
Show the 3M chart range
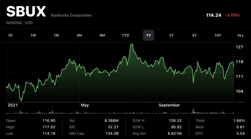79,35
